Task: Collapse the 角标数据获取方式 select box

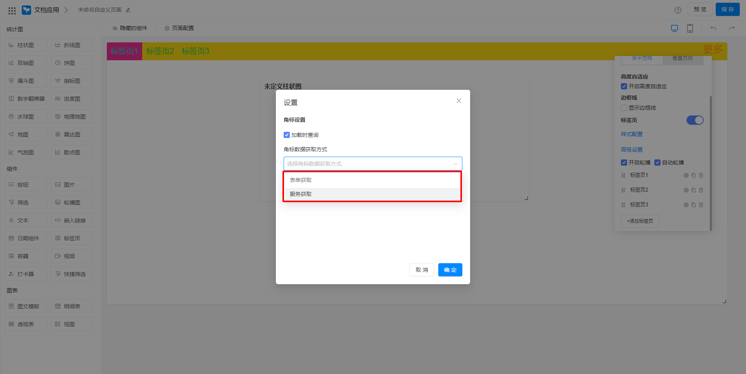Action: [455, 164]
